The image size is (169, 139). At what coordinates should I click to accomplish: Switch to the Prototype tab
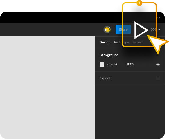click(x=121, y=42)
